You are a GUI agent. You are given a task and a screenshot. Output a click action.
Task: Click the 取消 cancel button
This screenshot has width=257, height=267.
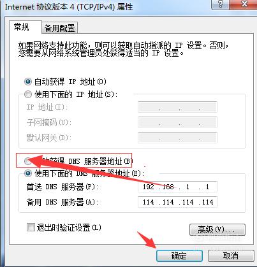[x=231, y=256]
